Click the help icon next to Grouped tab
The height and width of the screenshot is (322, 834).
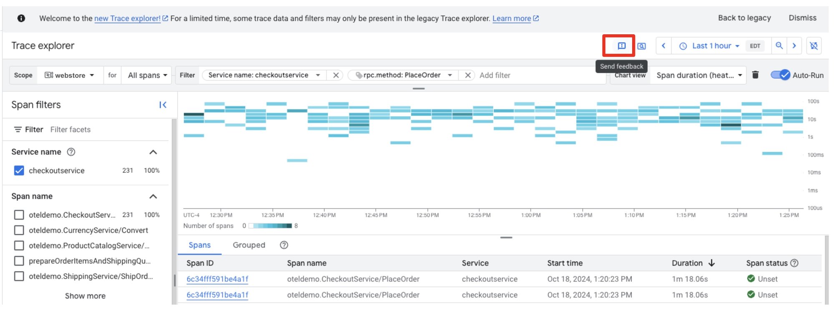tap(284, 245)
